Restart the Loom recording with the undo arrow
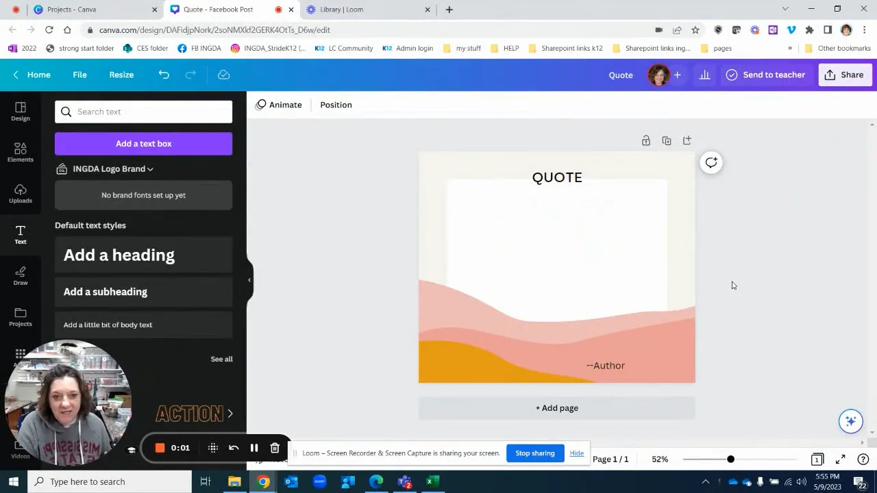This screenshot has height=493, width=877. click(x=234, y=448)
